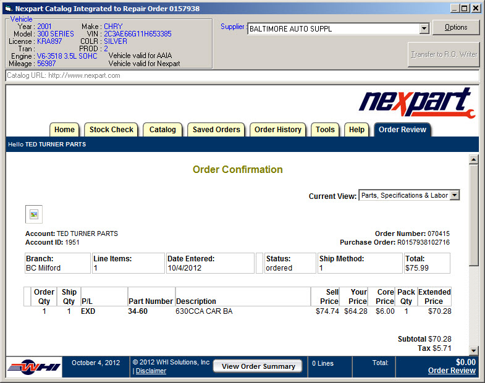Viewport: 485px width, 383px height.
Task: Click the Line Items cell
Action: pyautogui.click(x=129, y=263)
